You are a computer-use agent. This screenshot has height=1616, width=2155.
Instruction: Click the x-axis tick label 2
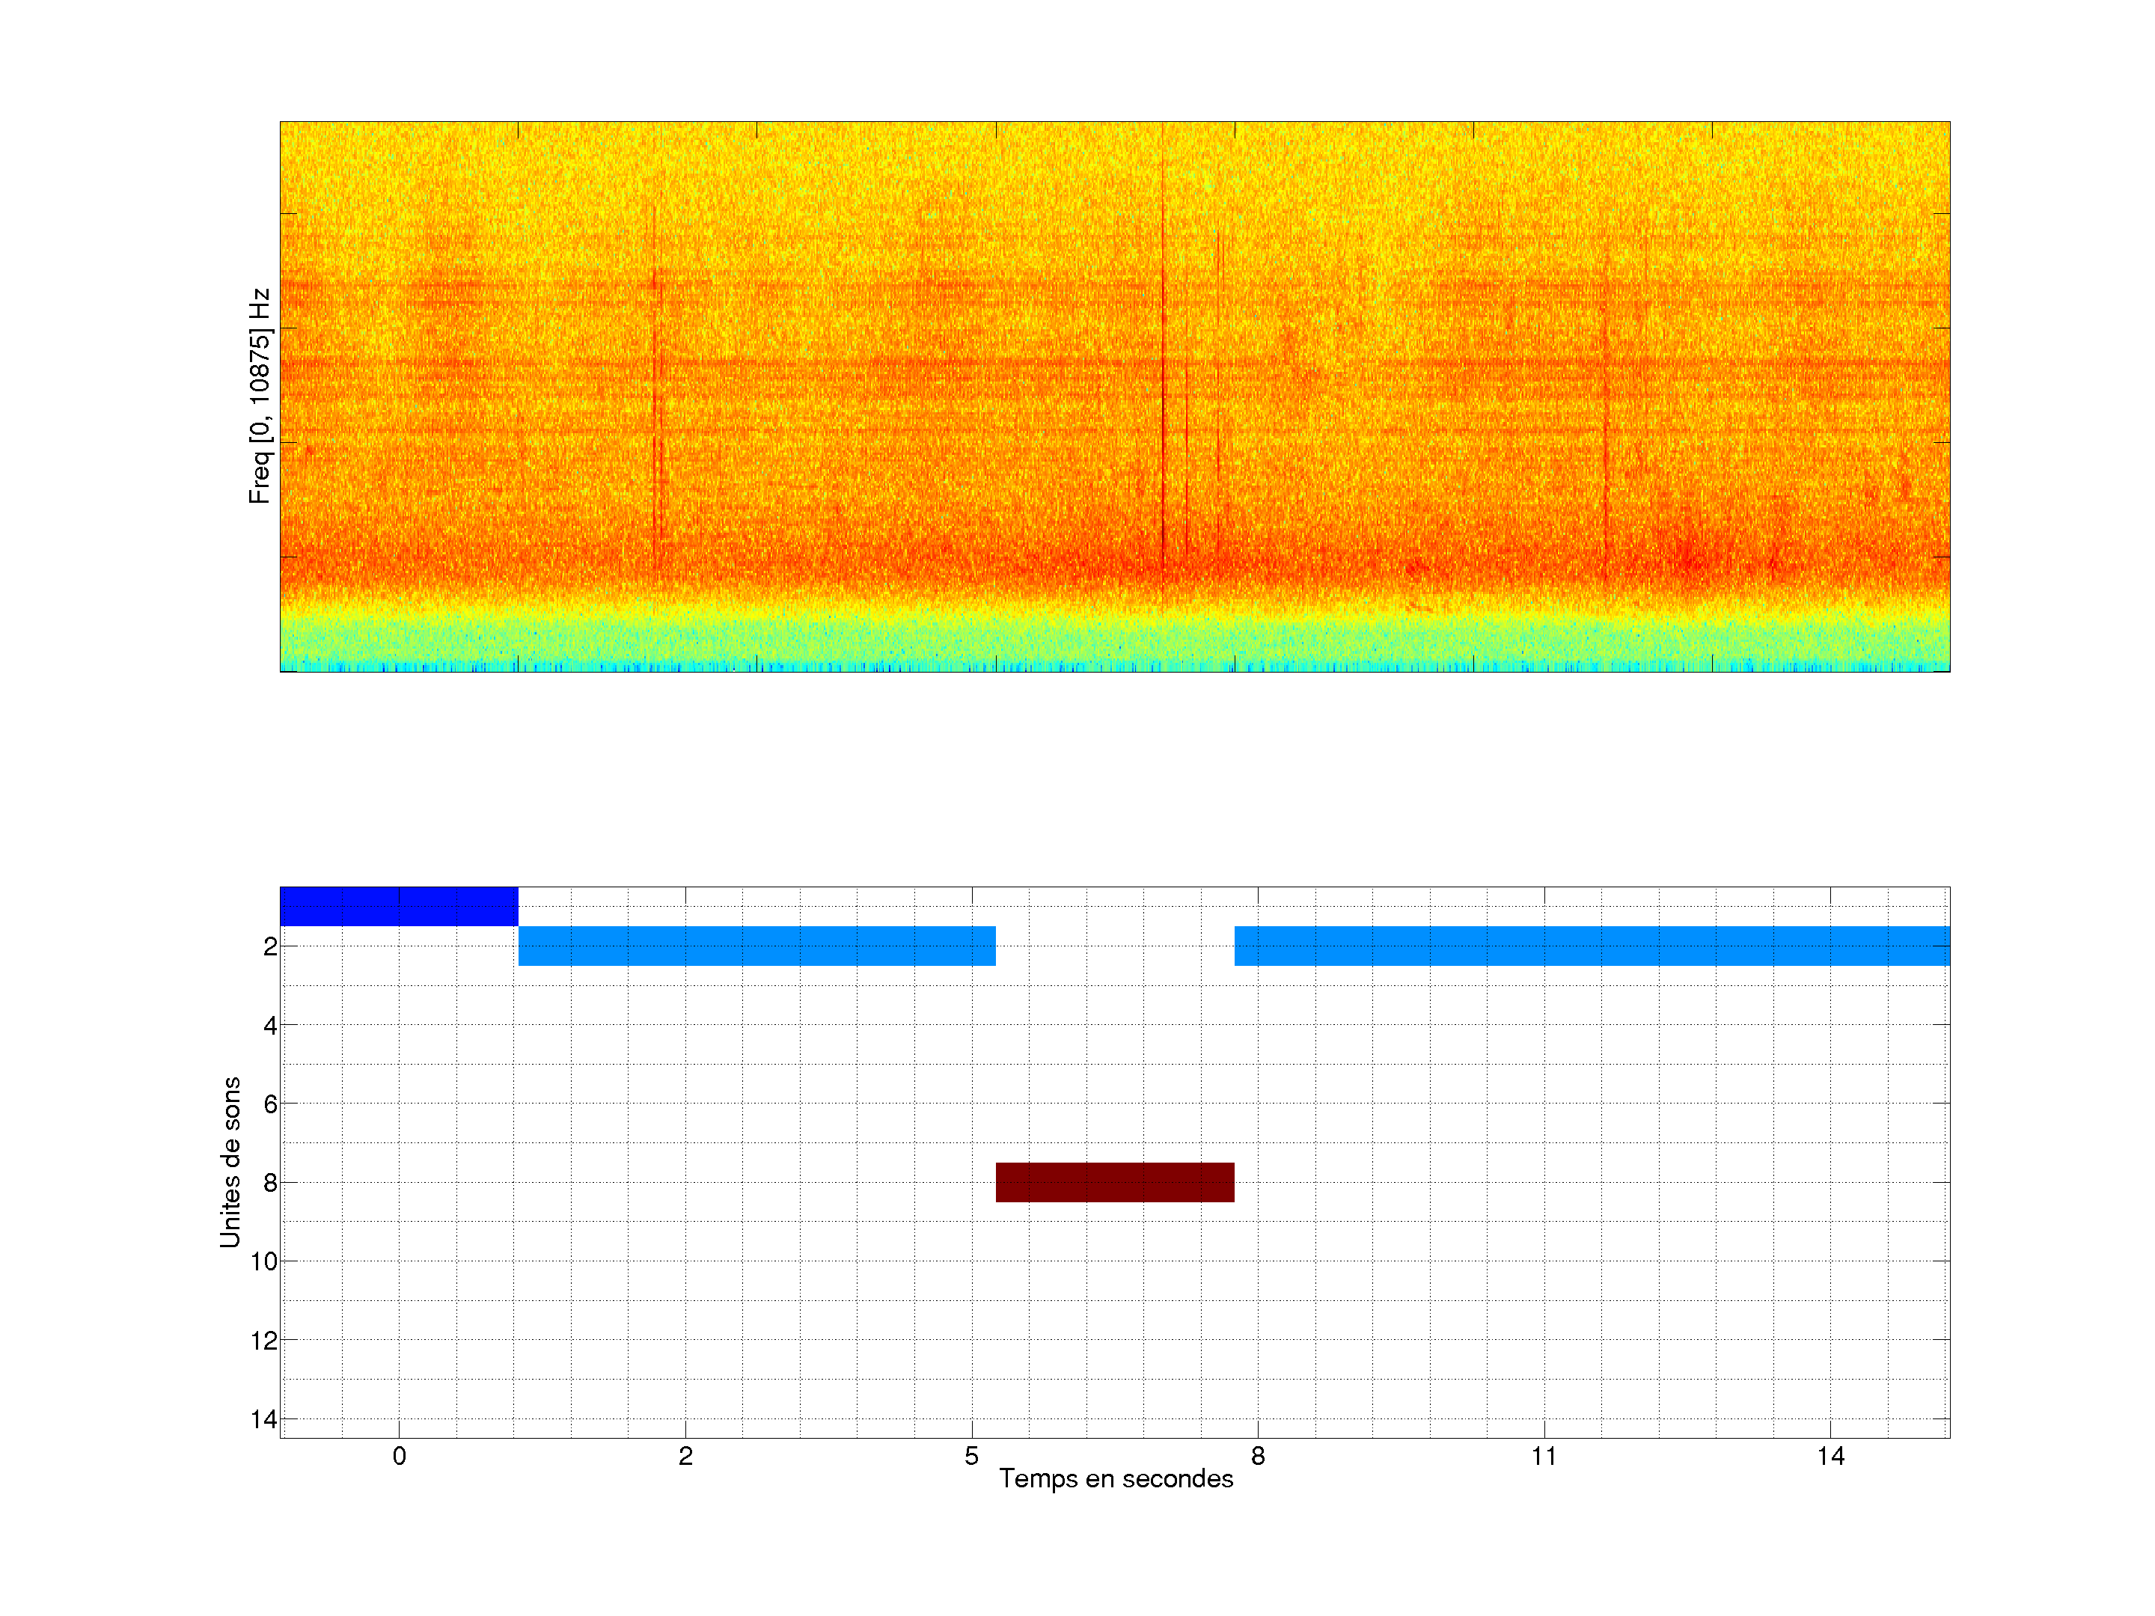[x=686, y=1456]
